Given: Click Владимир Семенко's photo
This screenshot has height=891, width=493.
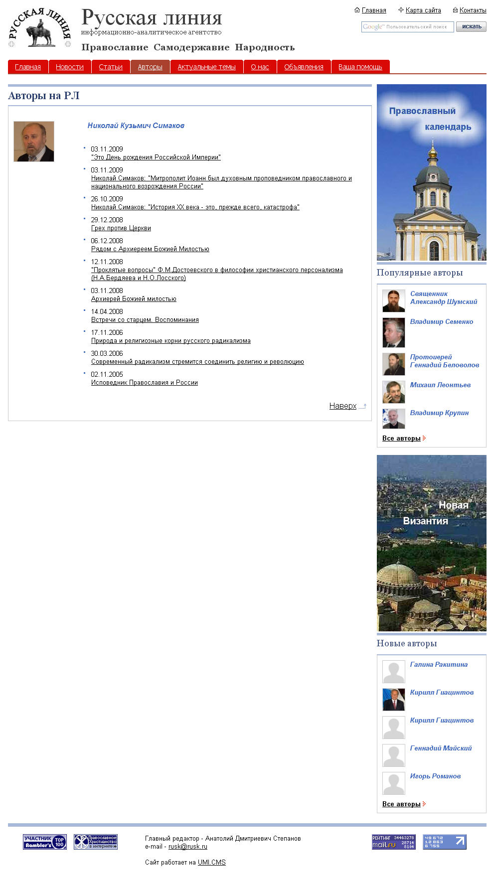Looking at the screenshot, I should (x=394, y=332).
